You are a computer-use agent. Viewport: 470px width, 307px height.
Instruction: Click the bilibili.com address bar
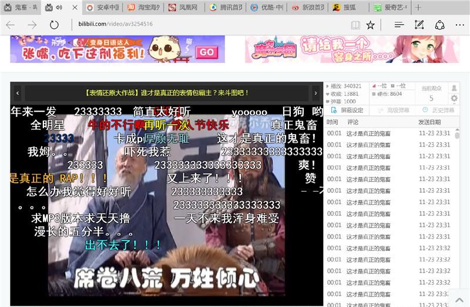tap(210, 24)
